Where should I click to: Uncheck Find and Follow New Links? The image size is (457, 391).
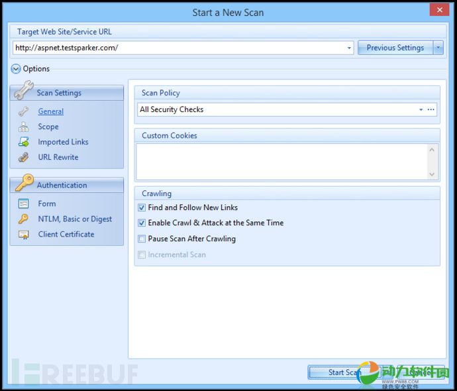[142, 207]
